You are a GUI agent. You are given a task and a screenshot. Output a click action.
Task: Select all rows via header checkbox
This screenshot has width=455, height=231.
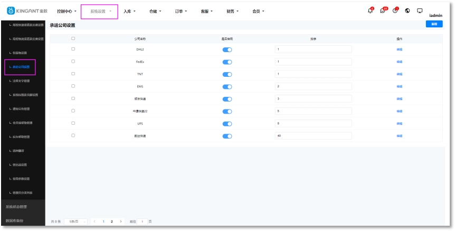click(73, 38)
